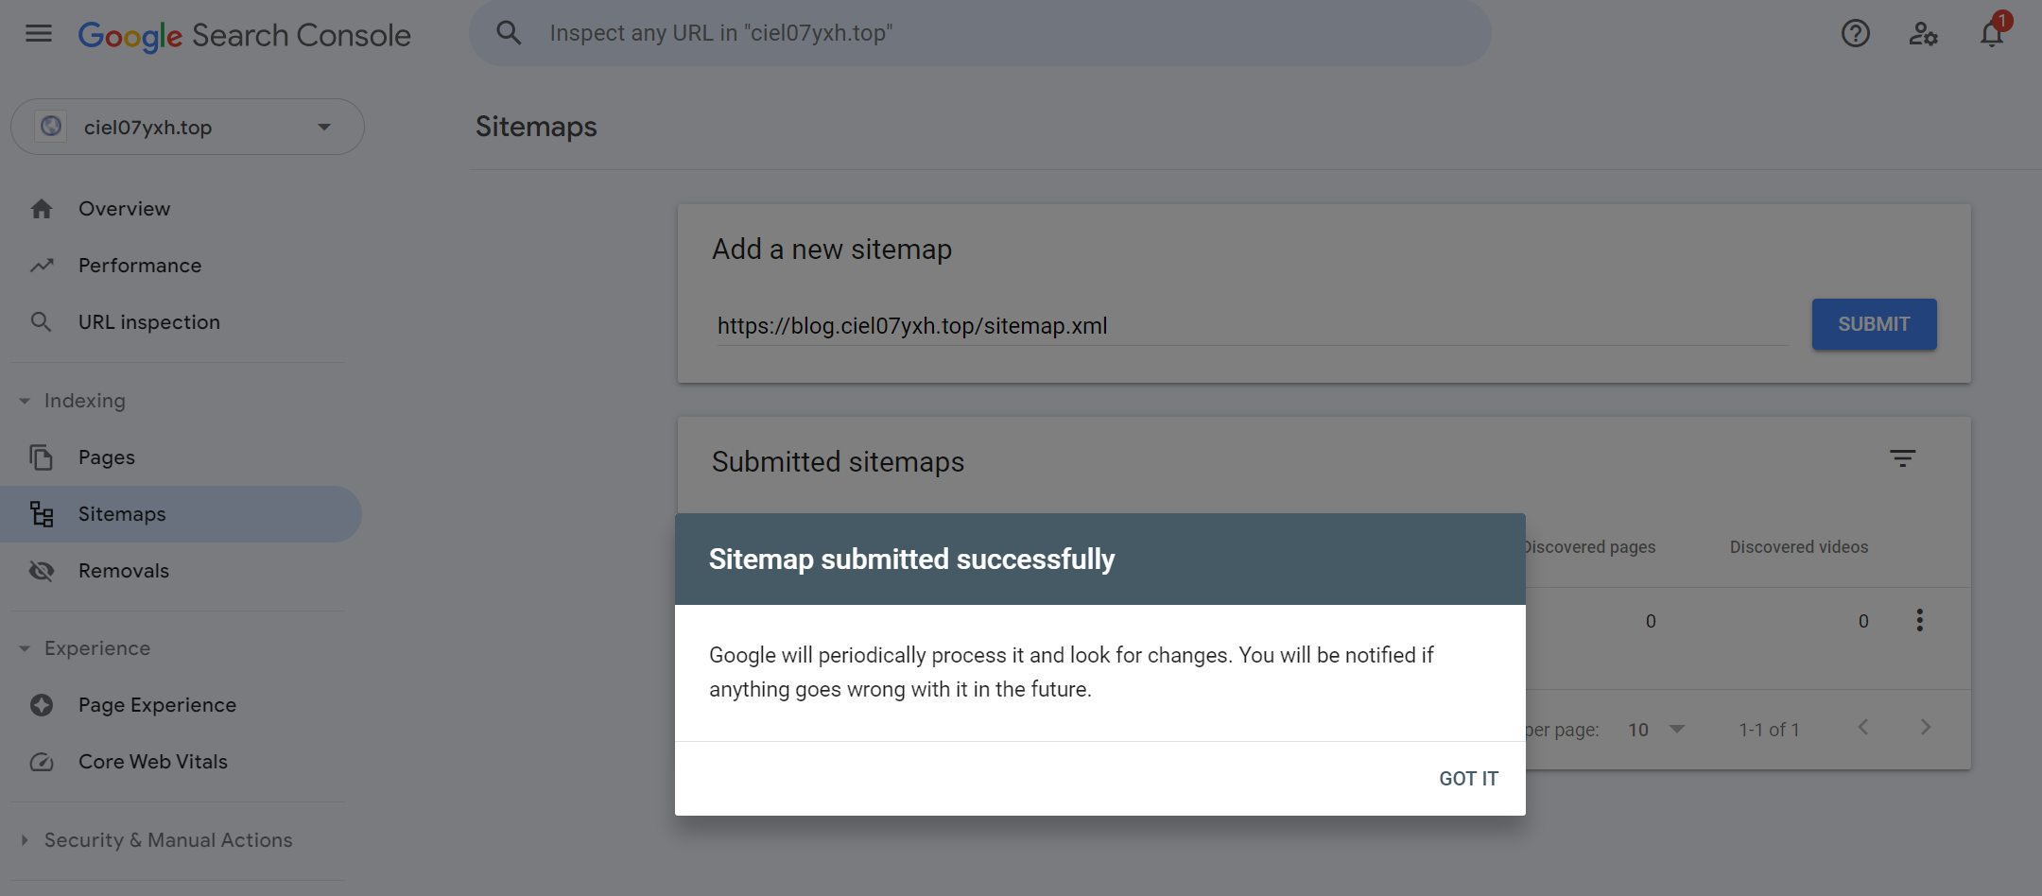Open the ciel07yxh.top property selector
This screenshot has width=2042, height=896.
(x=187, y=127)
